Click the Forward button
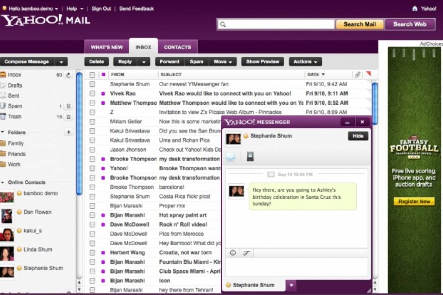 (x=169, y=62)
